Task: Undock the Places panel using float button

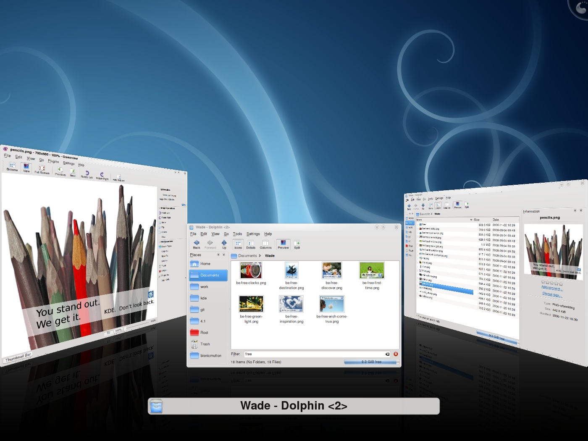Action: tap(218, 255)
